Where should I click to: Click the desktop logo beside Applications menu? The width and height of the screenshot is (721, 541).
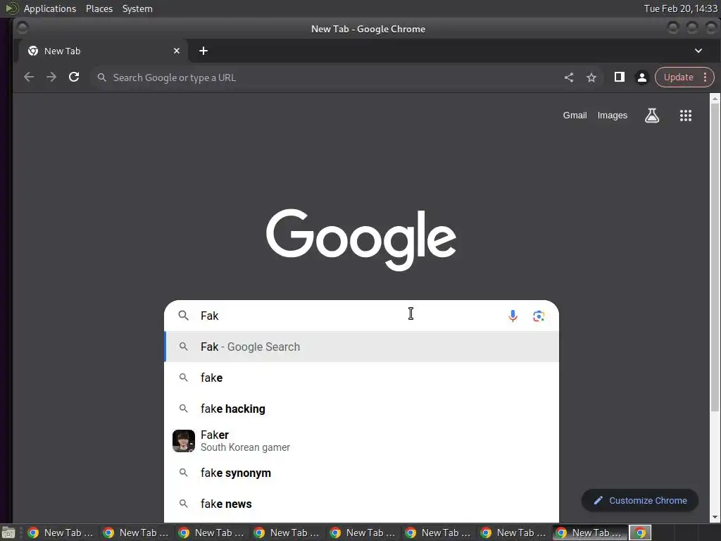point(11,8)
